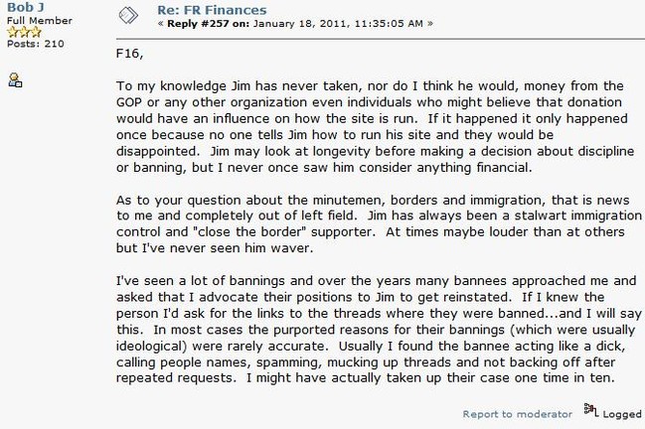Click the Full Member rank label
The height and width of the screenshot is (429, 645).
(40, 21)
